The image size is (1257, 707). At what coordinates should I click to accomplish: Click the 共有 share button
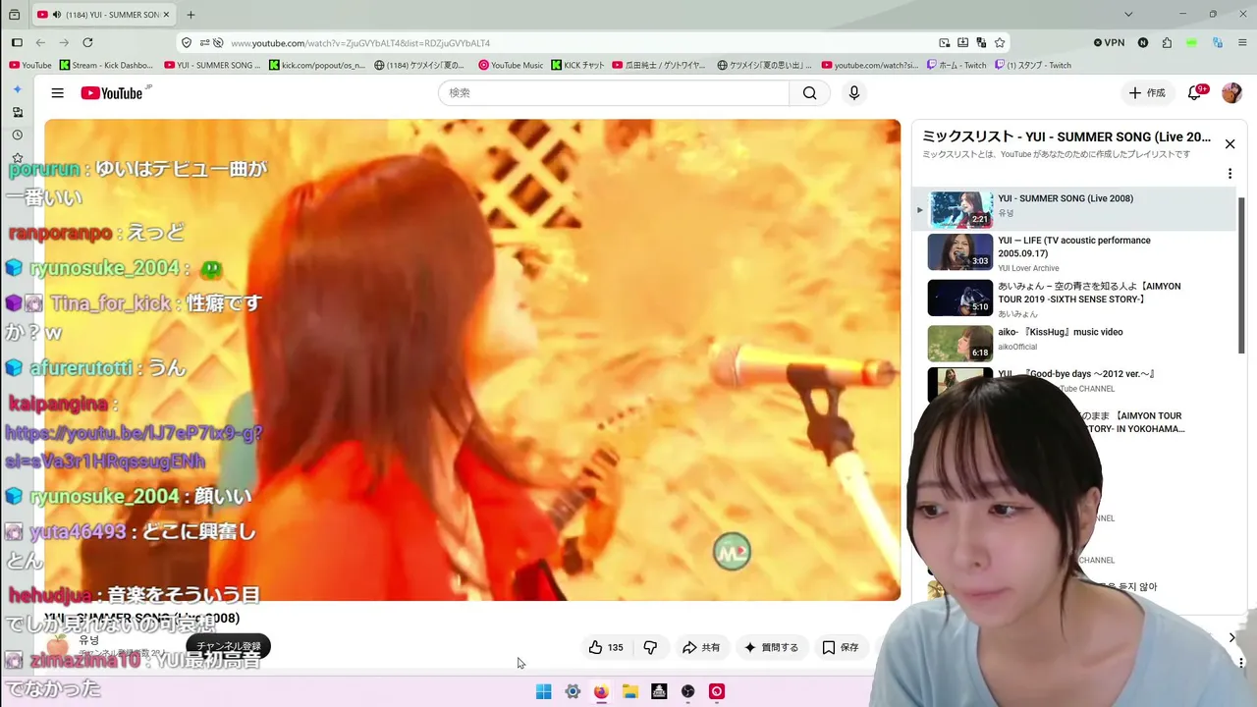(701, 647)
